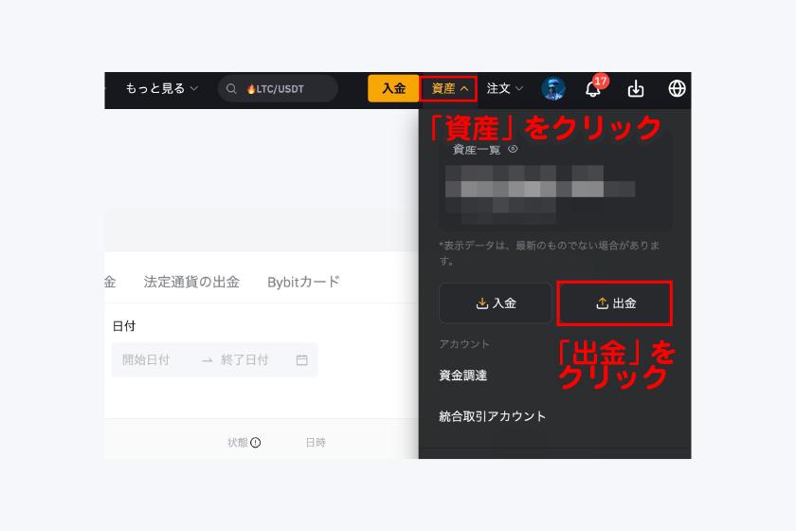This screenshot has height=531, width=796.
Task: Open the notifications bell with 17 badge
Action: pos(594,88)
